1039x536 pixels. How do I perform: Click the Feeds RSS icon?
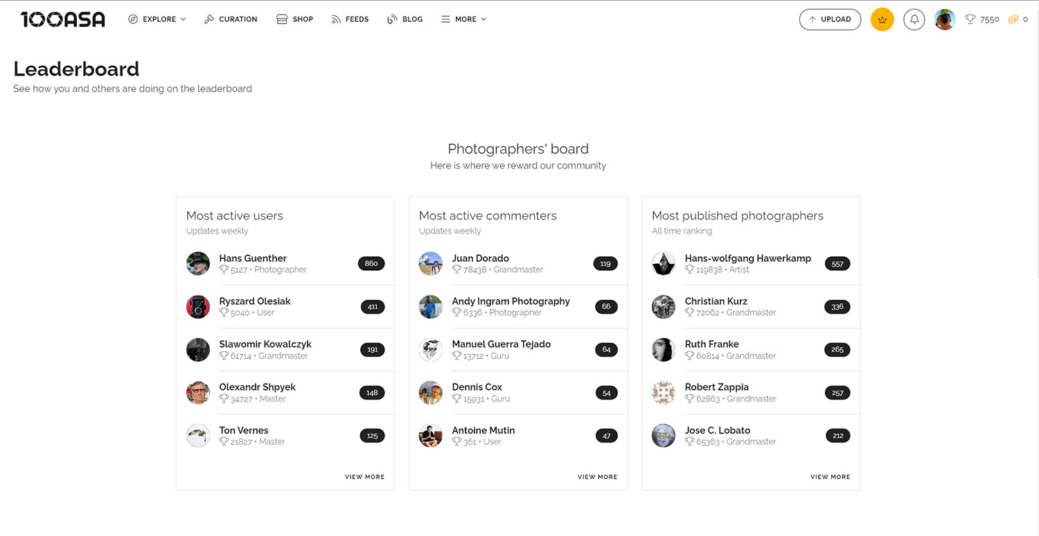[x=336, y=19]
